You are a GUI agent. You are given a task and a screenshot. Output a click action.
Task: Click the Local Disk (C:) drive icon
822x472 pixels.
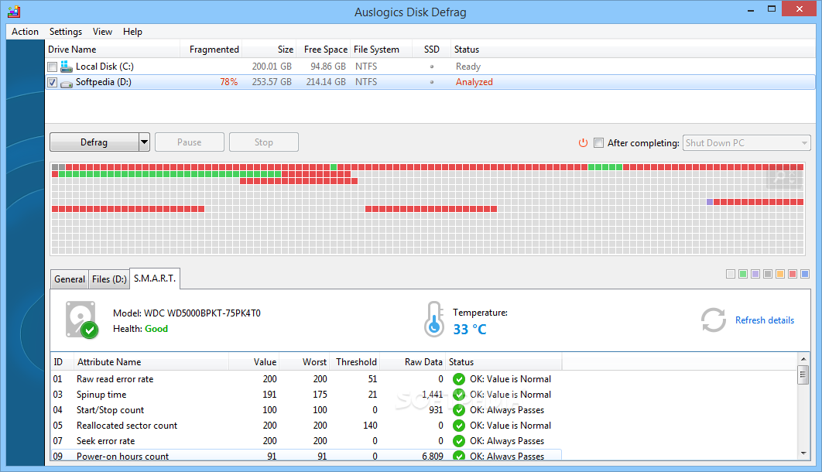66,67
